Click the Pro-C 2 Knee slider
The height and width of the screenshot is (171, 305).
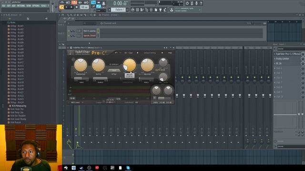81,78
